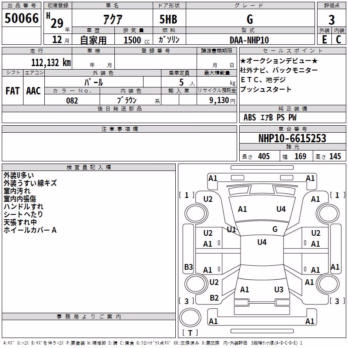Click the lot number 50066
The image size is (348, 348).
pyautogui.click(x=21, y=18)
